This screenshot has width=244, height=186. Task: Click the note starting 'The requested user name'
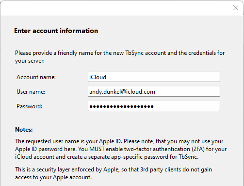121,149
